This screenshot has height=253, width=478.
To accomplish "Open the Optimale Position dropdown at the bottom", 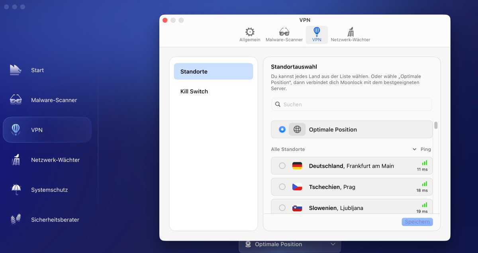I will tap(290, 244).
